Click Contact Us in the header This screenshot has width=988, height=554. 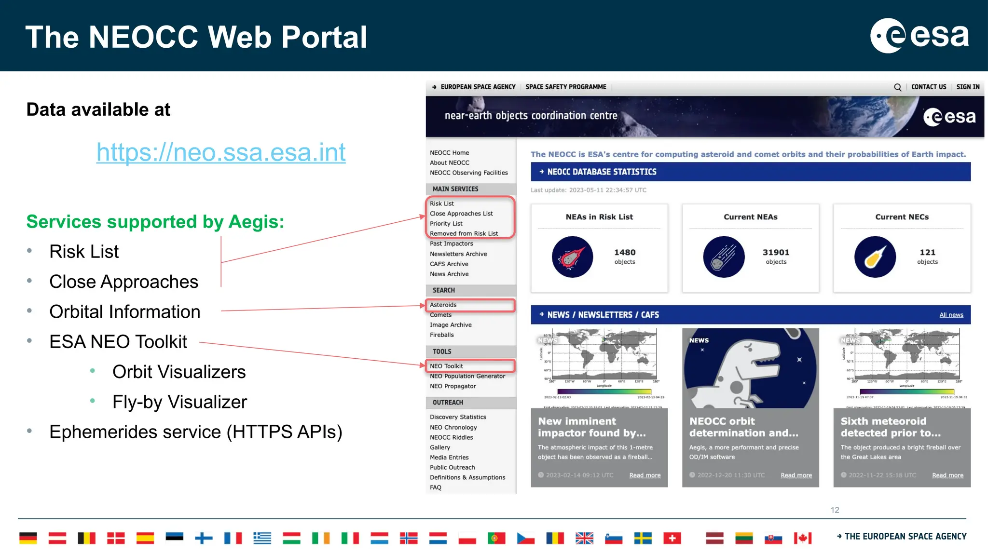click(x=929, y=87)
